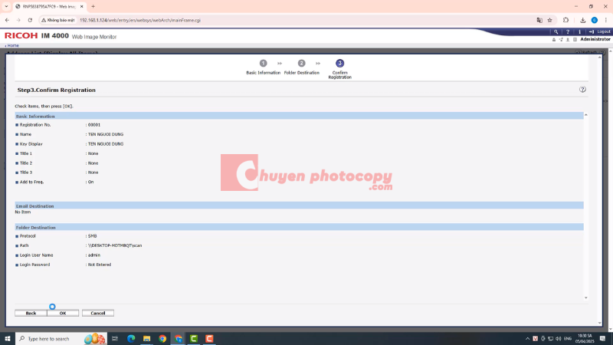
Task: Click dialog frame scroll down arrow
Action: coord(600,323)
